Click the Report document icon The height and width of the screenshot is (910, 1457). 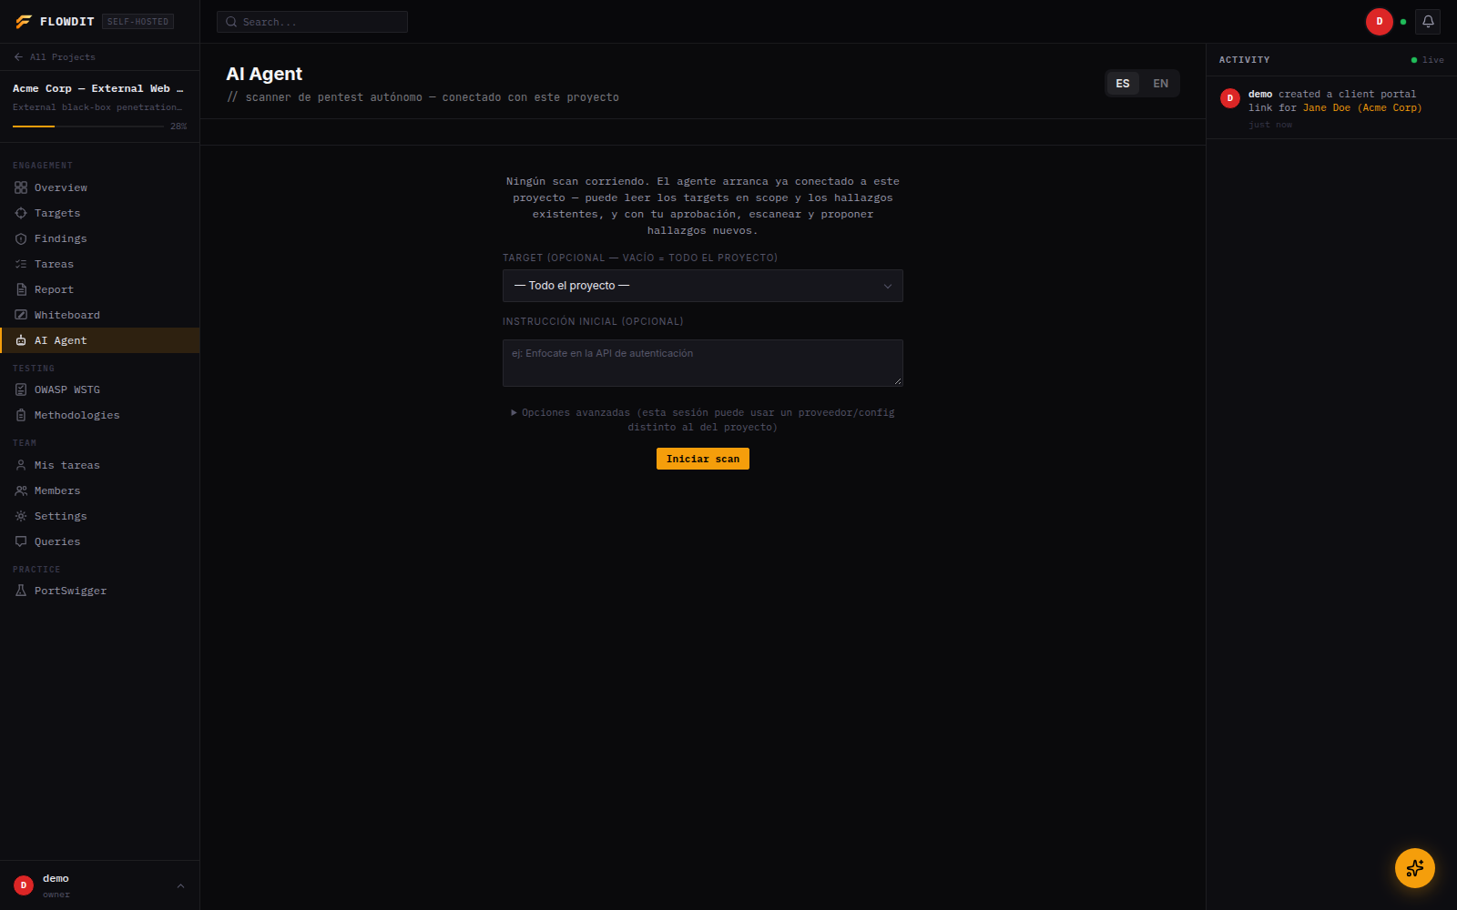[x=21, y=289]
